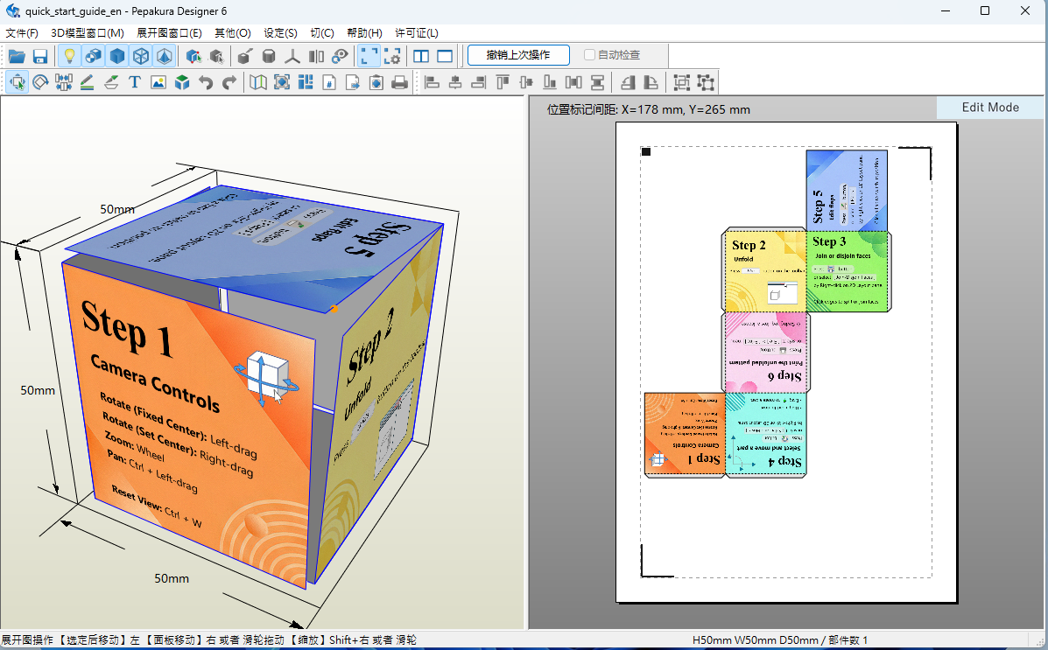Rotate part counterclockwise ninety degrees icon
This screenshot has height=650, width=1048.
(627, 82)
